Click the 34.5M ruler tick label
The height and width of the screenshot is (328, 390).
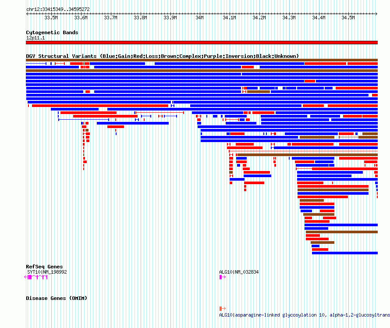348,18
